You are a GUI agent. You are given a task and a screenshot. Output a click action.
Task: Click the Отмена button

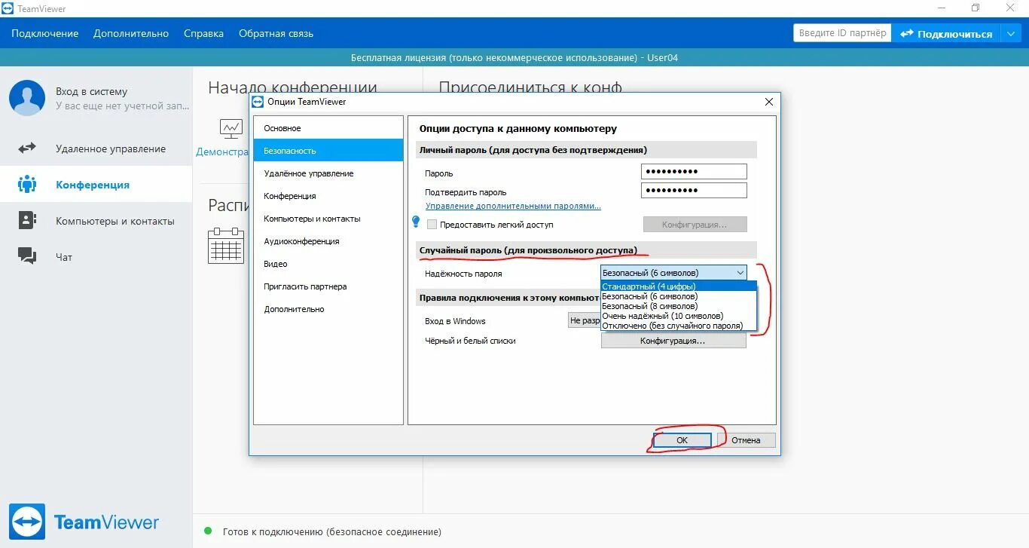click(746, 440)
